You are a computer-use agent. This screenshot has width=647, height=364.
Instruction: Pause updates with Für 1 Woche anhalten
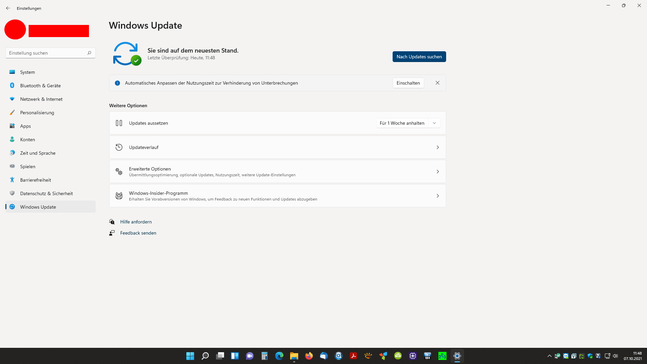point(402,123)
